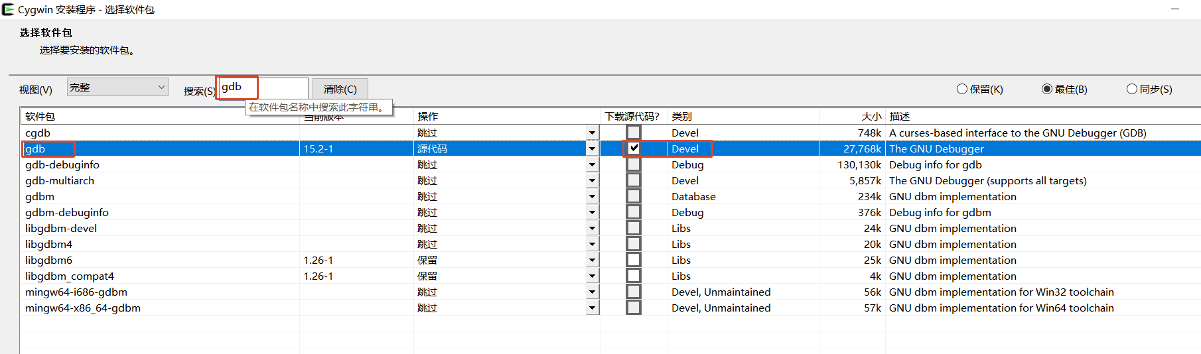
Task: Click the Database category for gdbm
Action: pos(693,196)
